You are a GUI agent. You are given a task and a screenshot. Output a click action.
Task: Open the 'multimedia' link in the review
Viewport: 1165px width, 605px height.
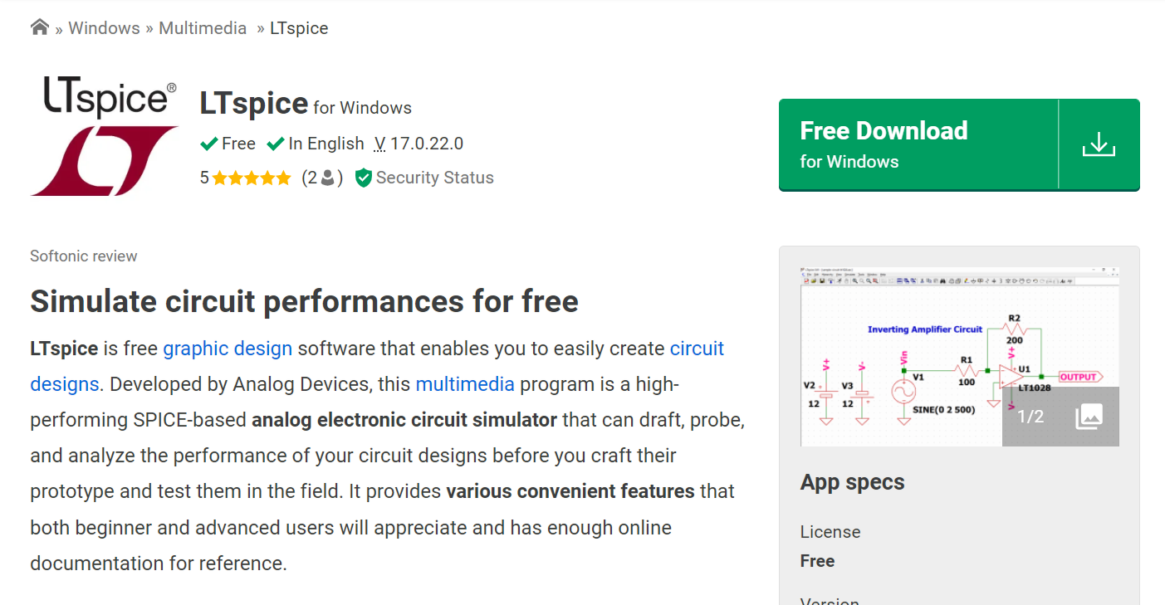[x=465, y=384]
